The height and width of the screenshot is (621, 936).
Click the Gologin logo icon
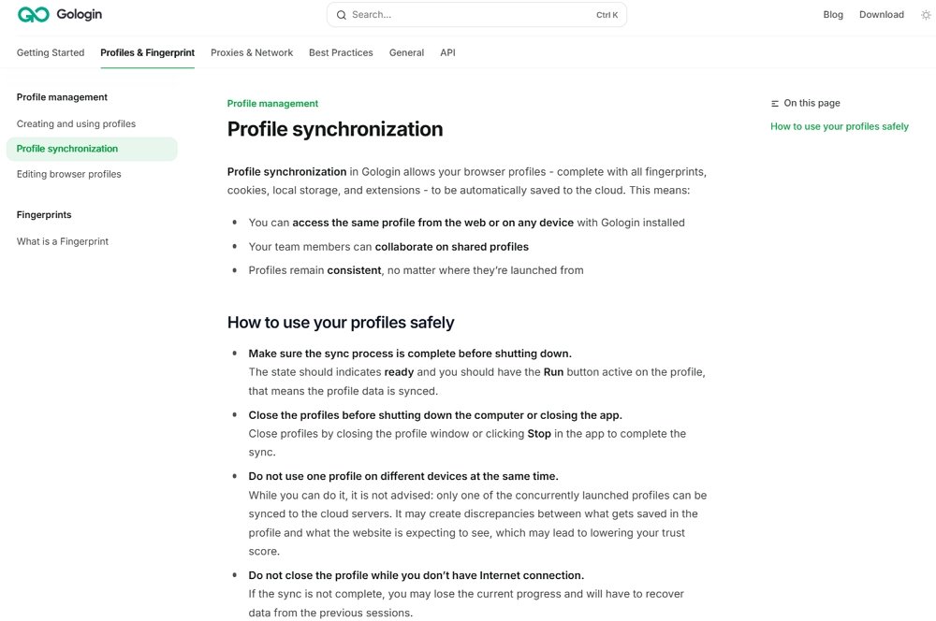[x=32, y=14]
